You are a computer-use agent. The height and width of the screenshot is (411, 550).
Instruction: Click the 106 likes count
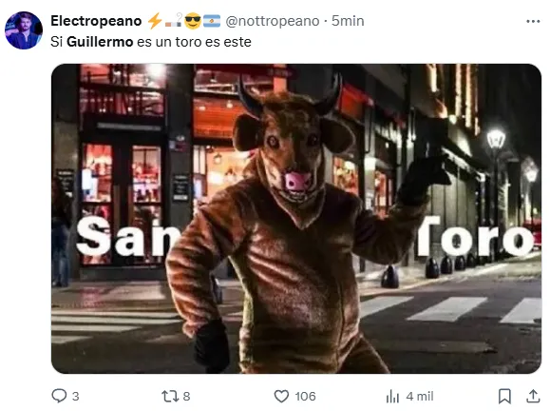pos(306,396)
